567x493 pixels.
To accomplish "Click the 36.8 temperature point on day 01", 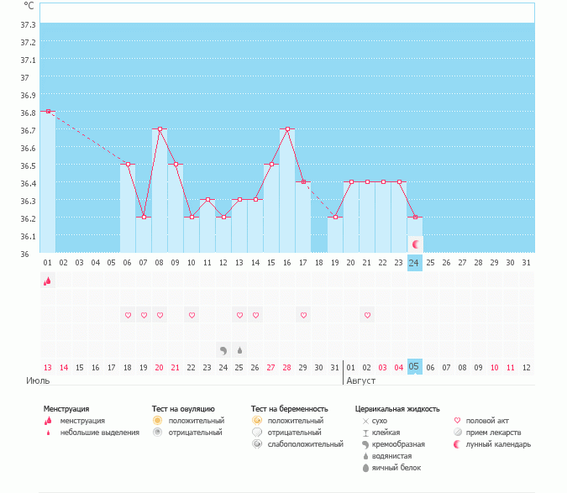I will click(48, 112).
